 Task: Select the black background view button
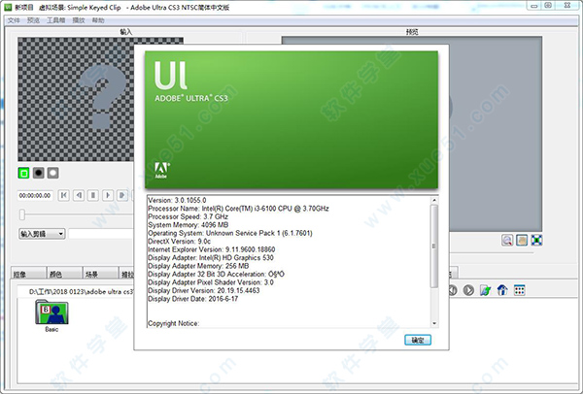38,173
